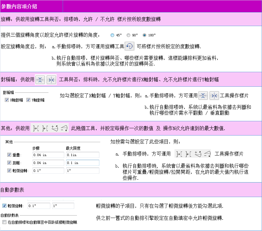262x231 pixels.
Task: Choose the 90° rotation angle
Action: coord(128,35)
